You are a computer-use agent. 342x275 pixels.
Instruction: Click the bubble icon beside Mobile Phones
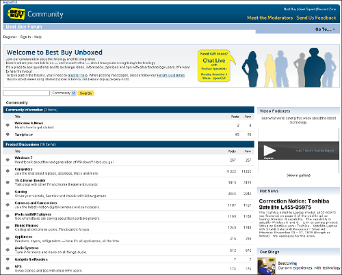pos(8,227)
